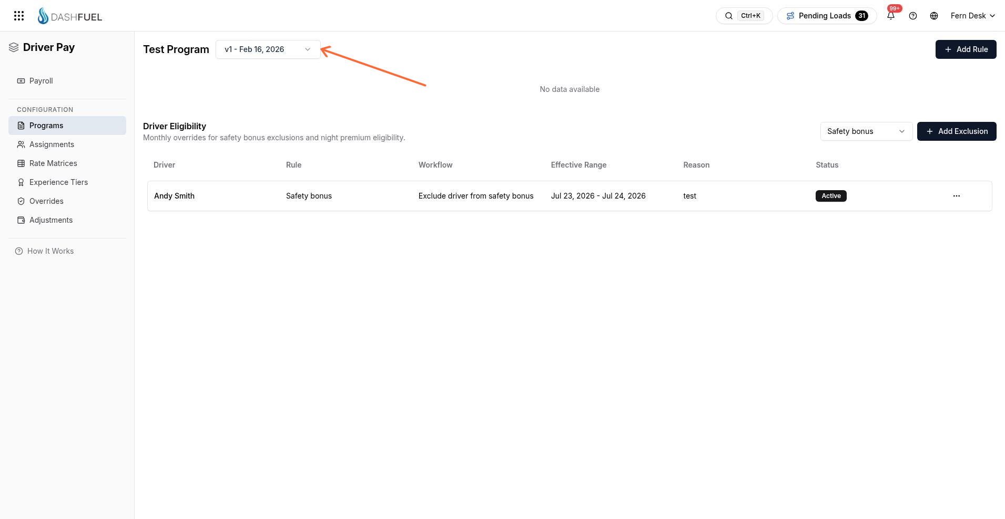The height and width of the screenshot is (519, 1005).
Task: Click 'Exclude driver from safety bonus' cell
Action: click(x=476, y=196)
